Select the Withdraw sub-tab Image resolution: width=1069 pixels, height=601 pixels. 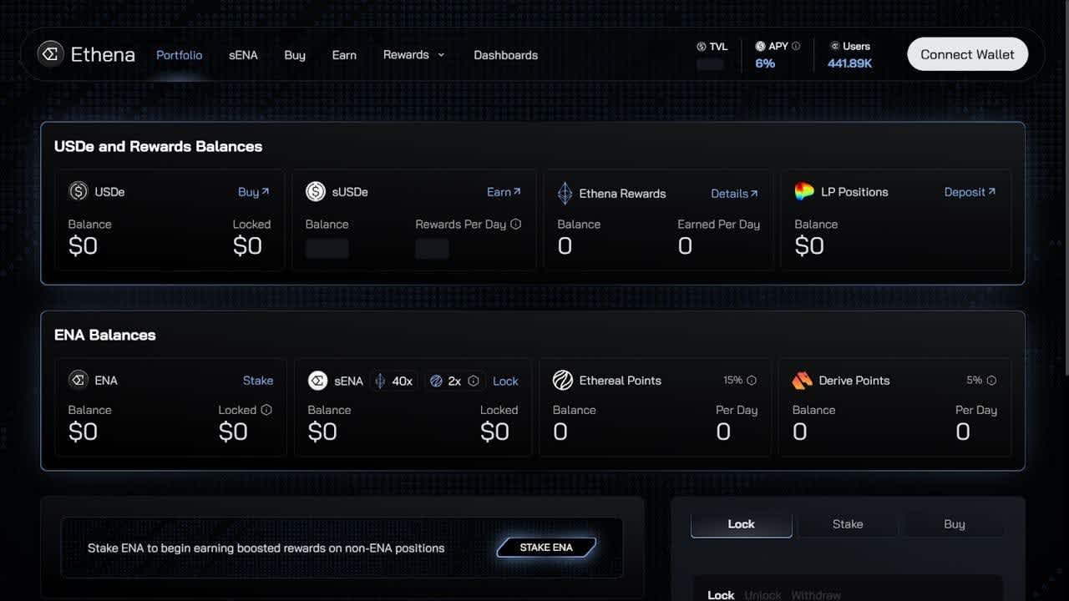click(x=816, y=595)
